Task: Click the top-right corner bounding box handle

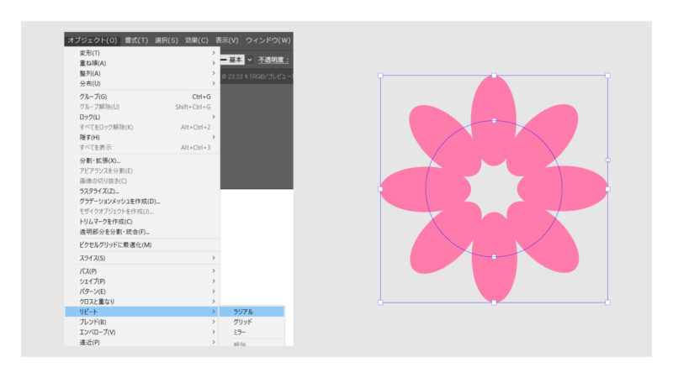Action: (x=607, y=76)
